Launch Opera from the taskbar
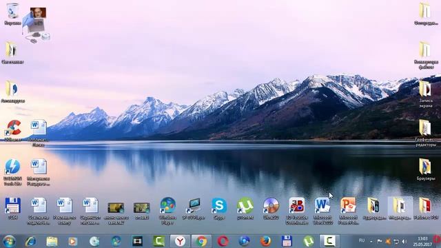441x248 pixels. (x=223, y=241)
